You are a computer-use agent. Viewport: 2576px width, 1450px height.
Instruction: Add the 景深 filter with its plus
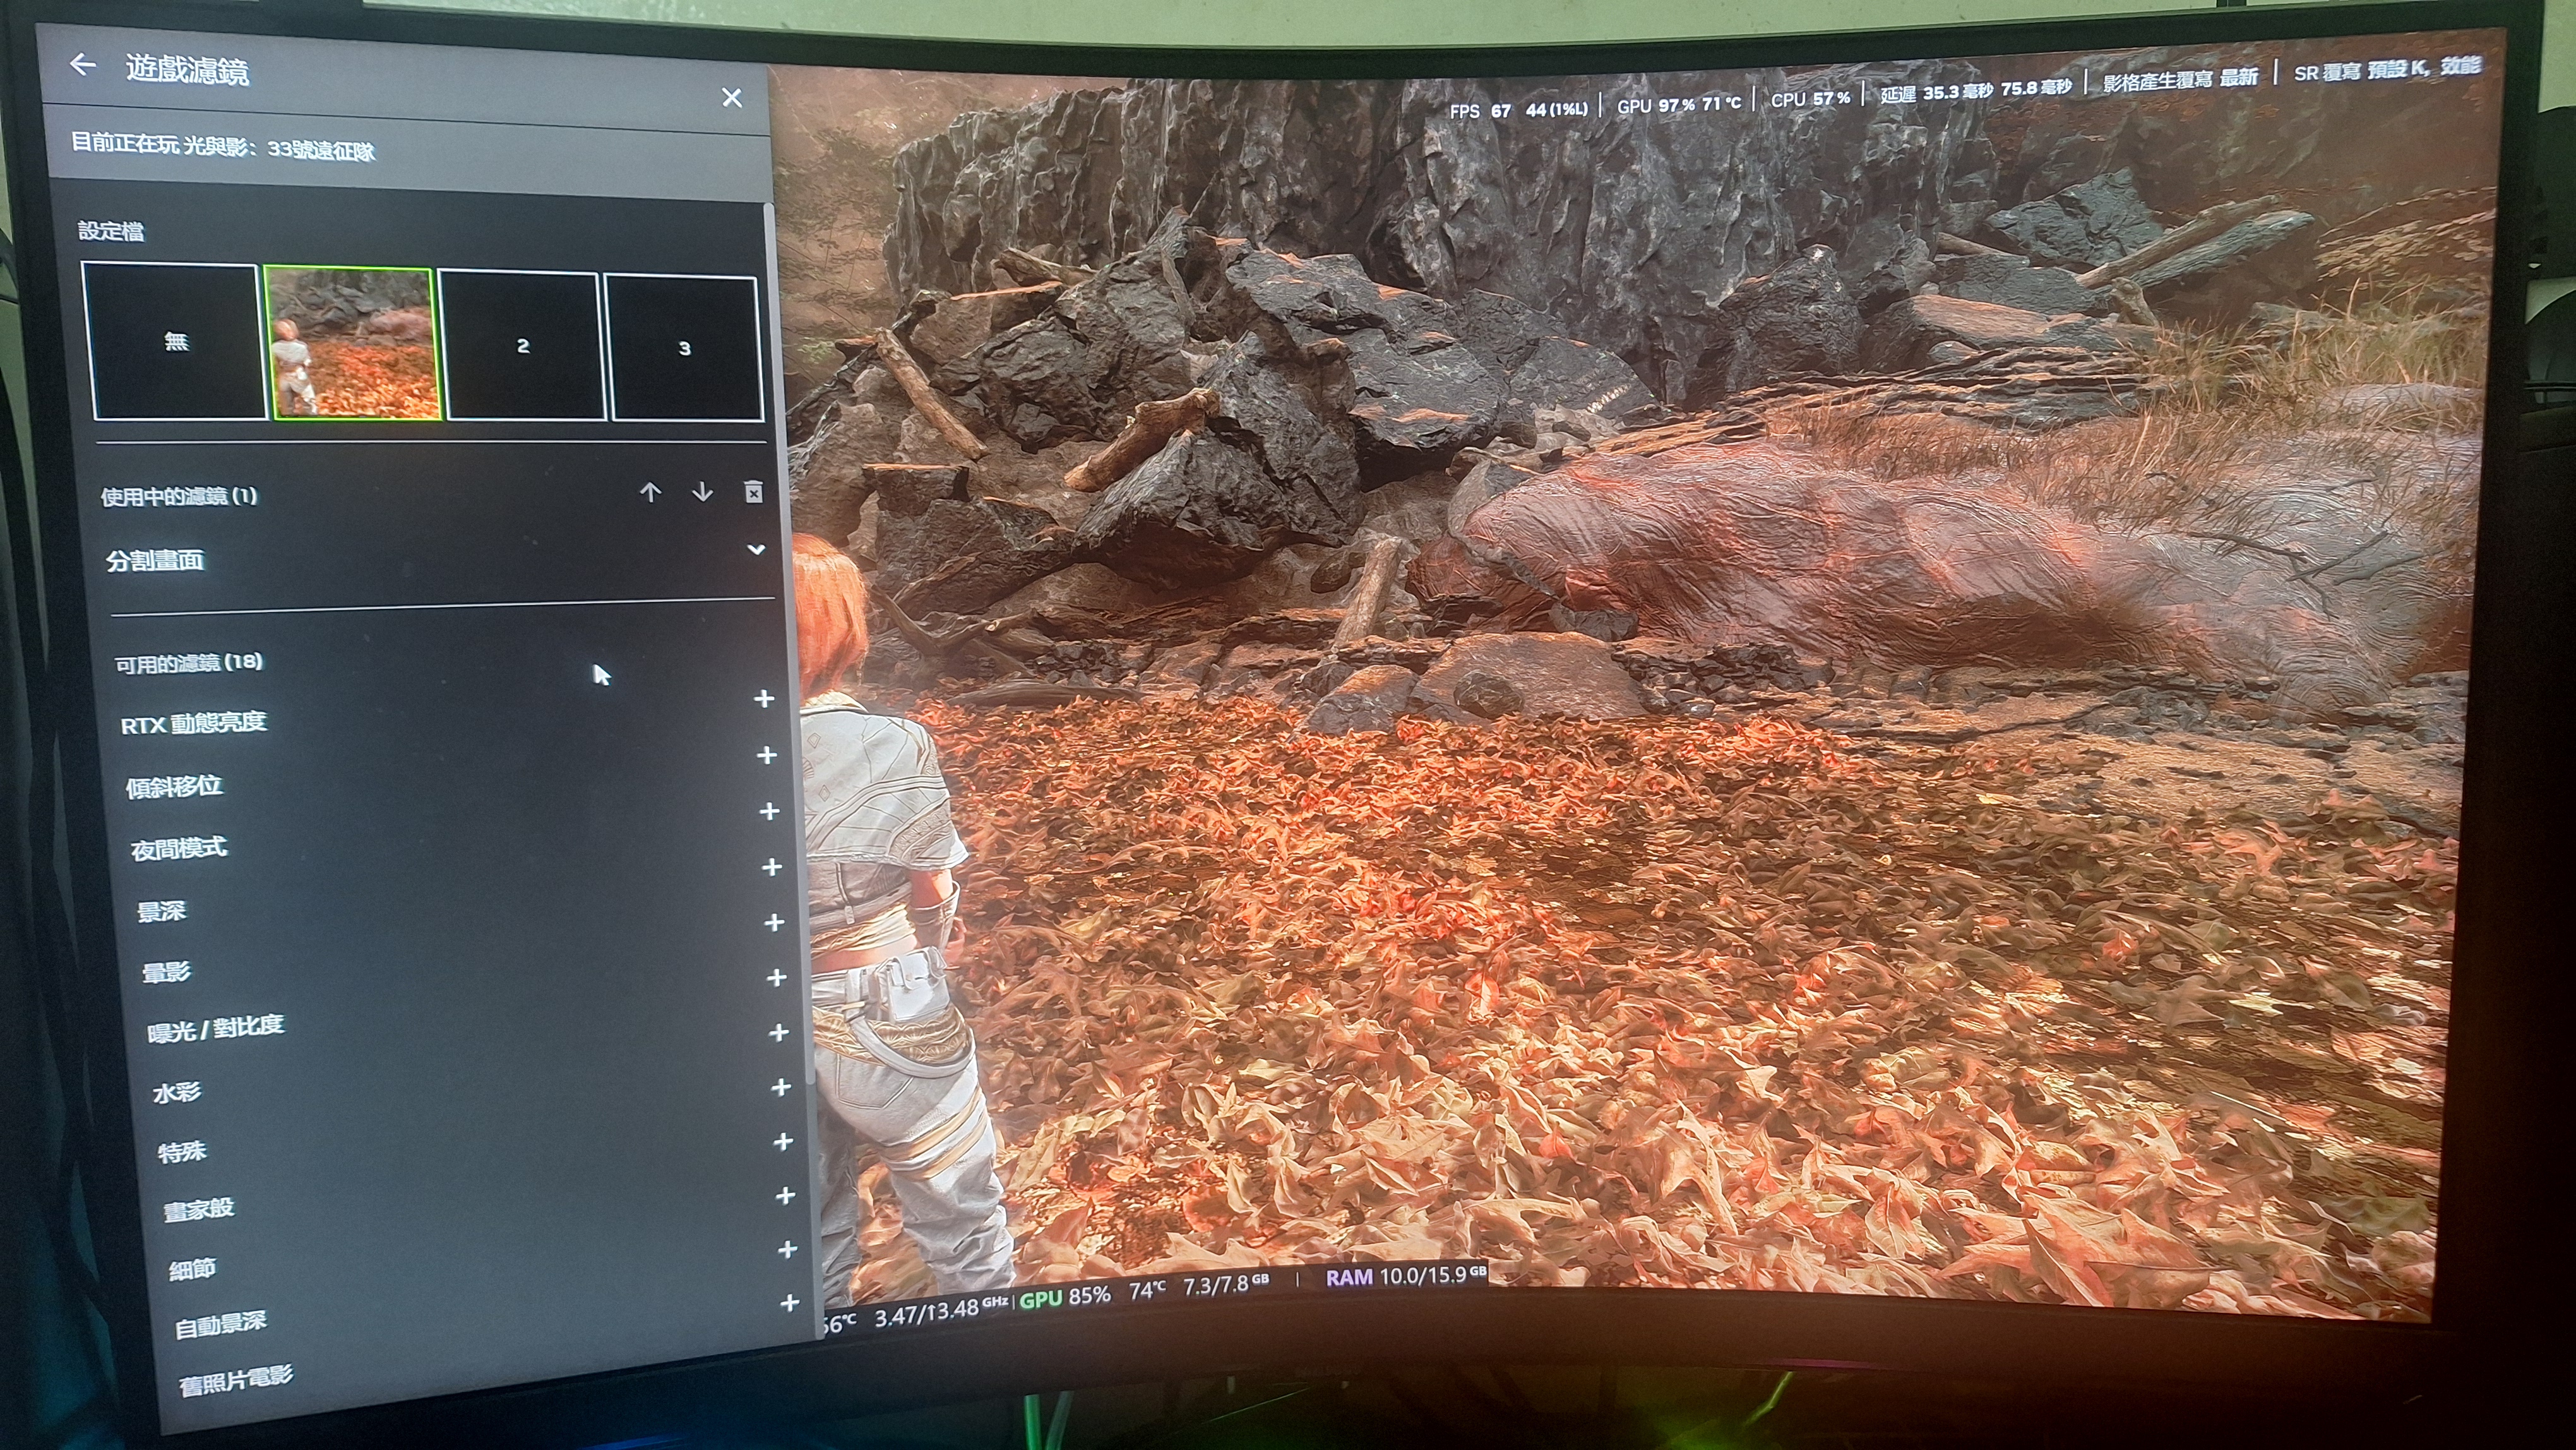pos(771,867)
